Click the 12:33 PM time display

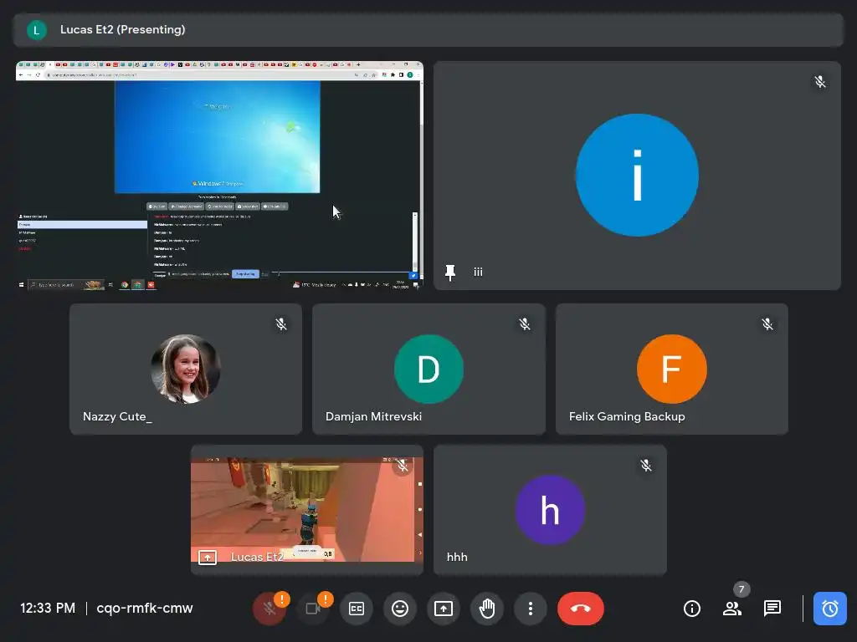coord(48,609)
